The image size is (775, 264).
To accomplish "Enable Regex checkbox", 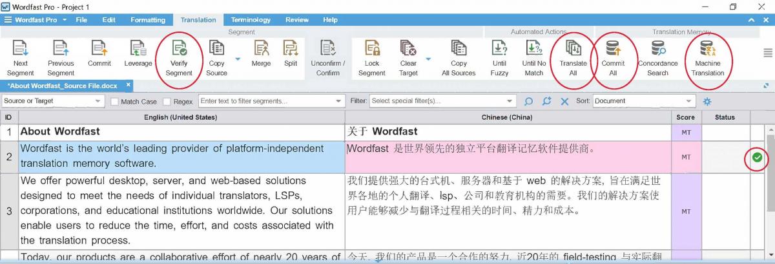I will point(167,102).
